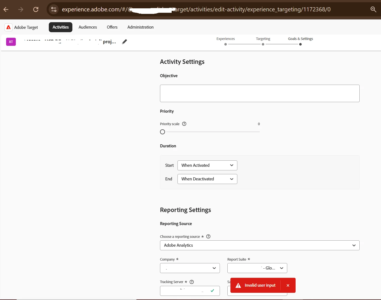Click the Duration label
Image resolution: width=381 pixels, height=300 pixels.
[x=168, y=146]
